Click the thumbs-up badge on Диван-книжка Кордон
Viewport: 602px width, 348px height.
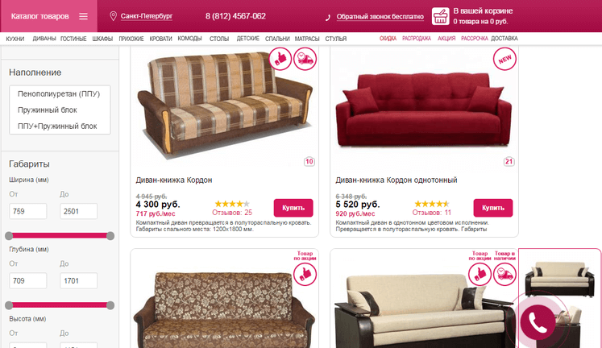(280, 59)
